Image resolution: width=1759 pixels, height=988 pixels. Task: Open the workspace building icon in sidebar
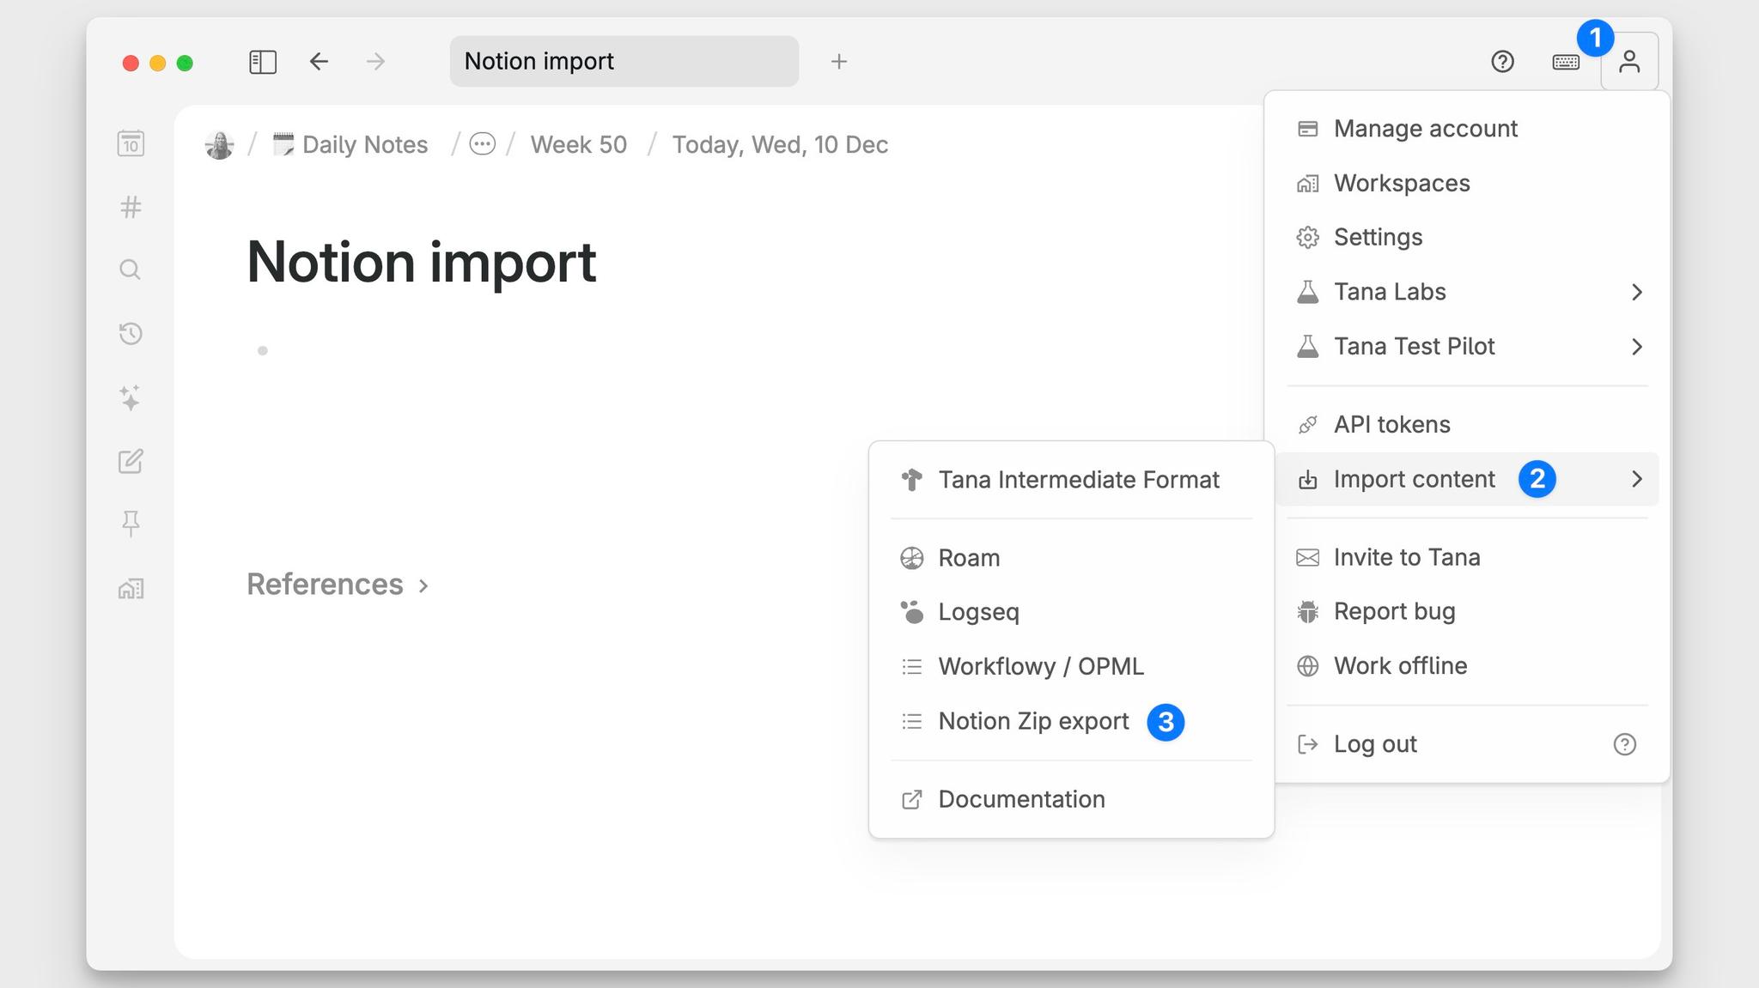click(x=131, y=588)
